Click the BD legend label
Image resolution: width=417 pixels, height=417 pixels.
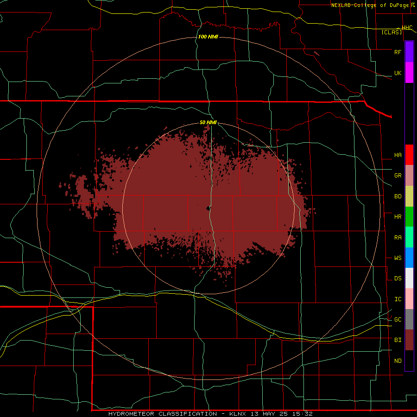coord(398,196)
